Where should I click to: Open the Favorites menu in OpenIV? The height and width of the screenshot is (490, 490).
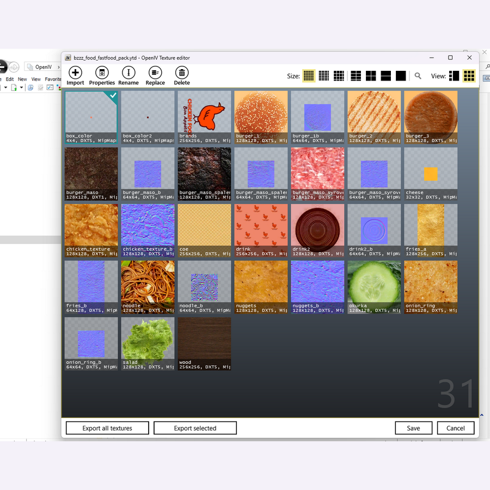[x=53, y=79]
